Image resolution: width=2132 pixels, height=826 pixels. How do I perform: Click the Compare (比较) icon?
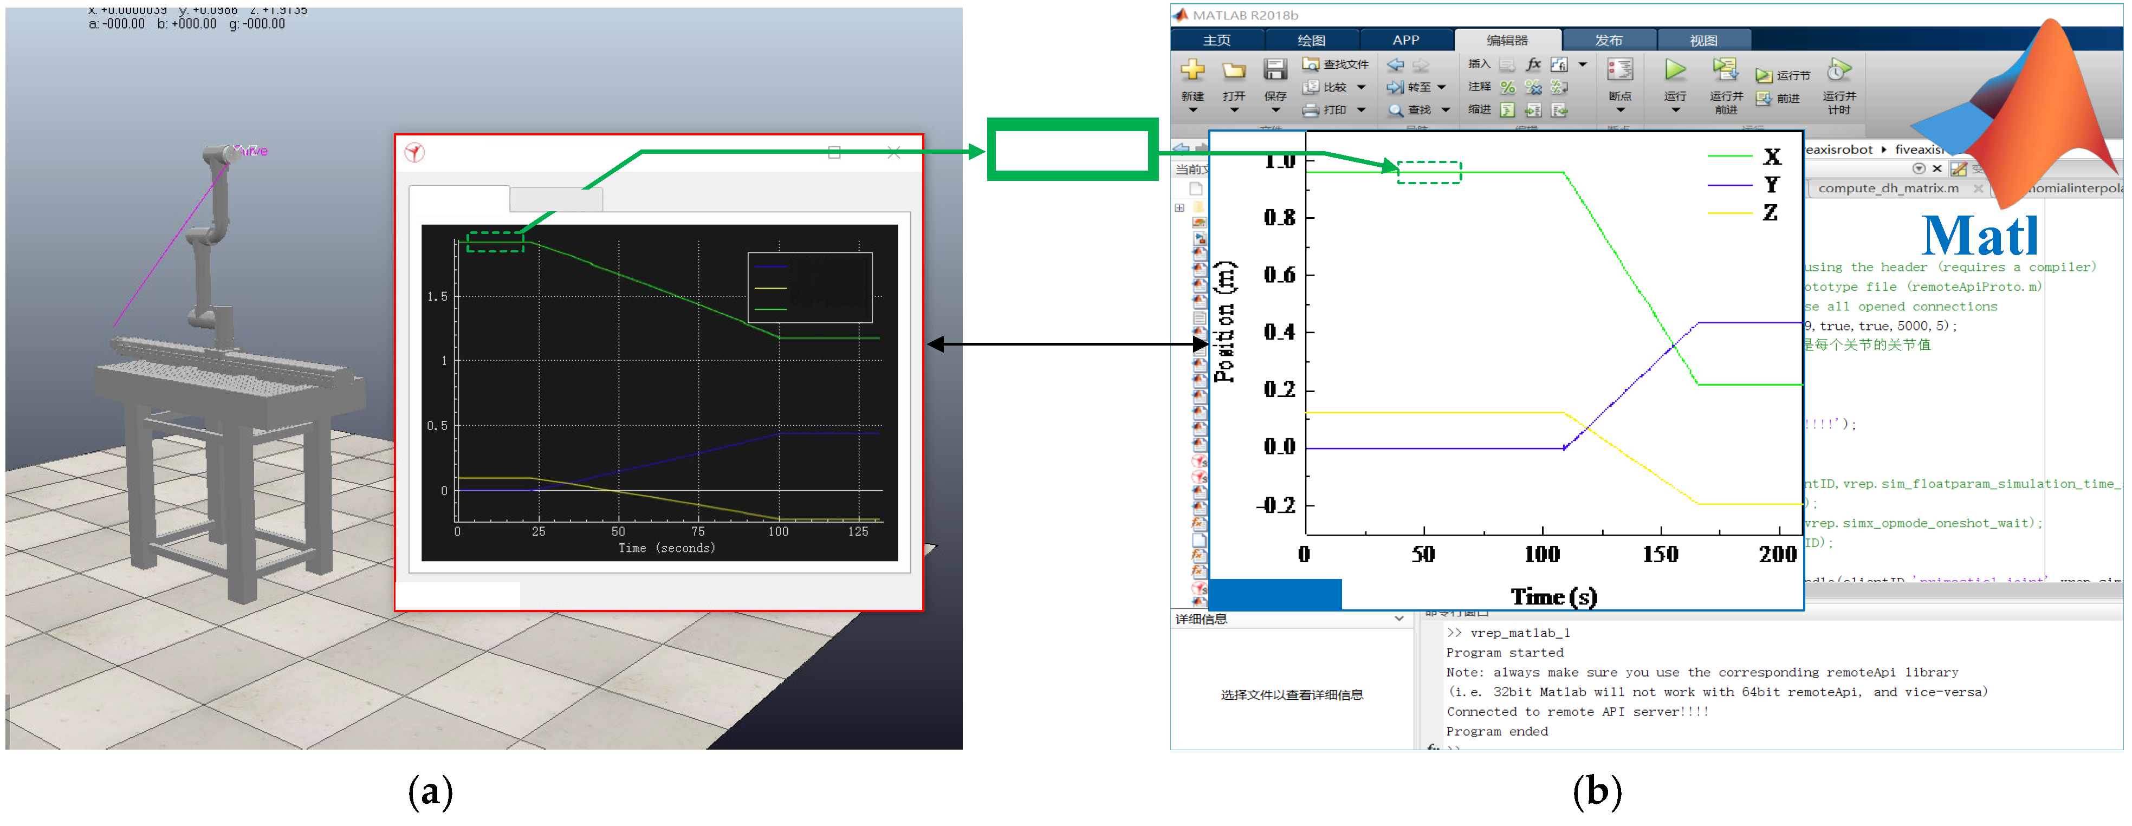[1310, 87]
